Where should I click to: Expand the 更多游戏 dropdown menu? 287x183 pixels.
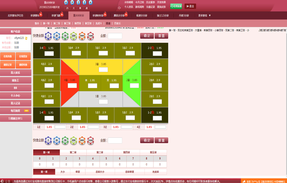(204, 15)
